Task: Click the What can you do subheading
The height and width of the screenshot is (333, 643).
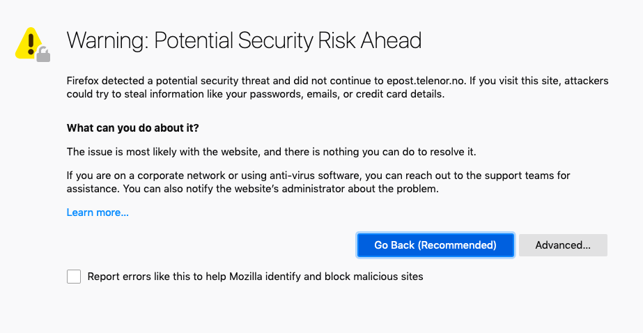Action: click(x=132, y=128)
